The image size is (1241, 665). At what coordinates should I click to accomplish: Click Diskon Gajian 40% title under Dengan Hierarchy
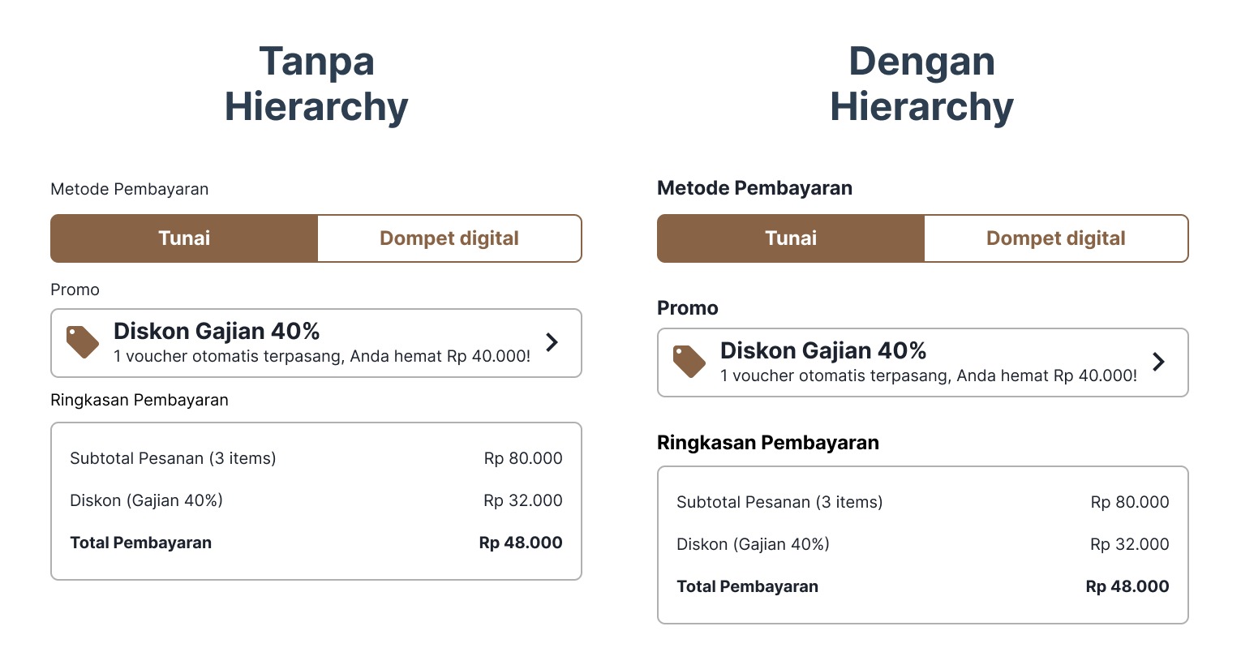tap(823, 350)
